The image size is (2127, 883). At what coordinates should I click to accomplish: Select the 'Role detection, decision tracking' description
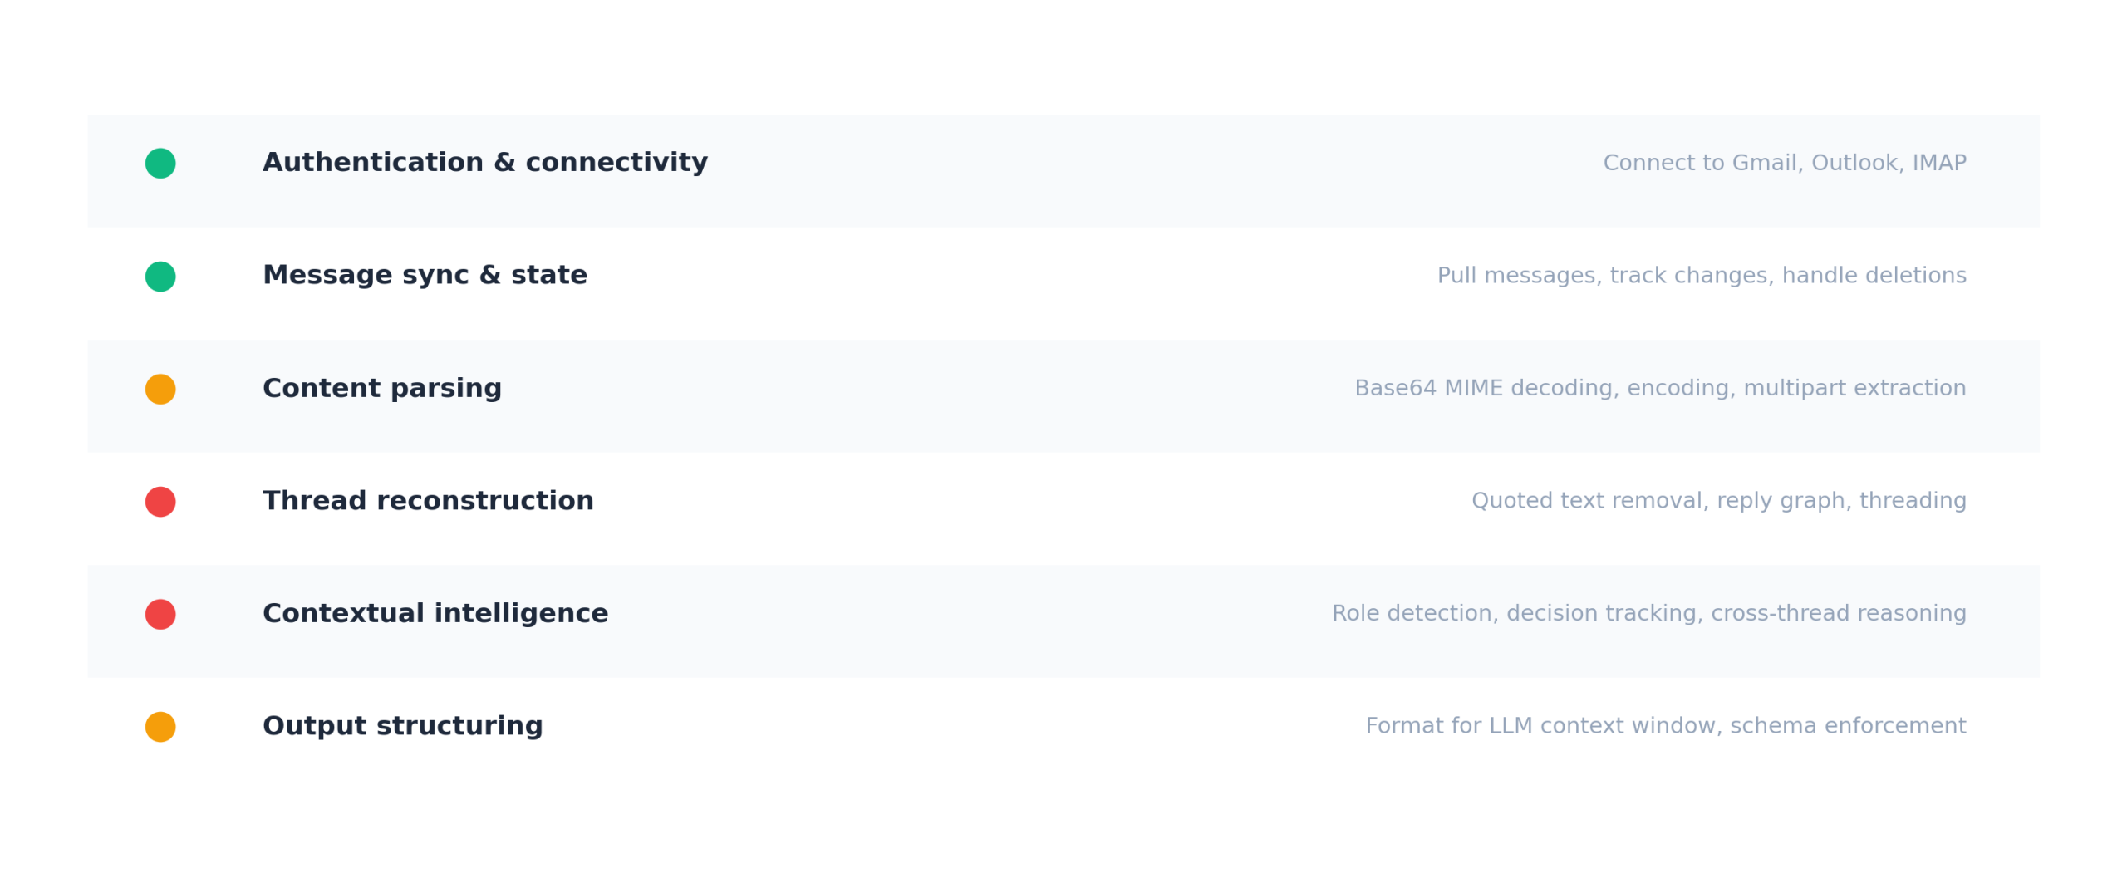1648,613
